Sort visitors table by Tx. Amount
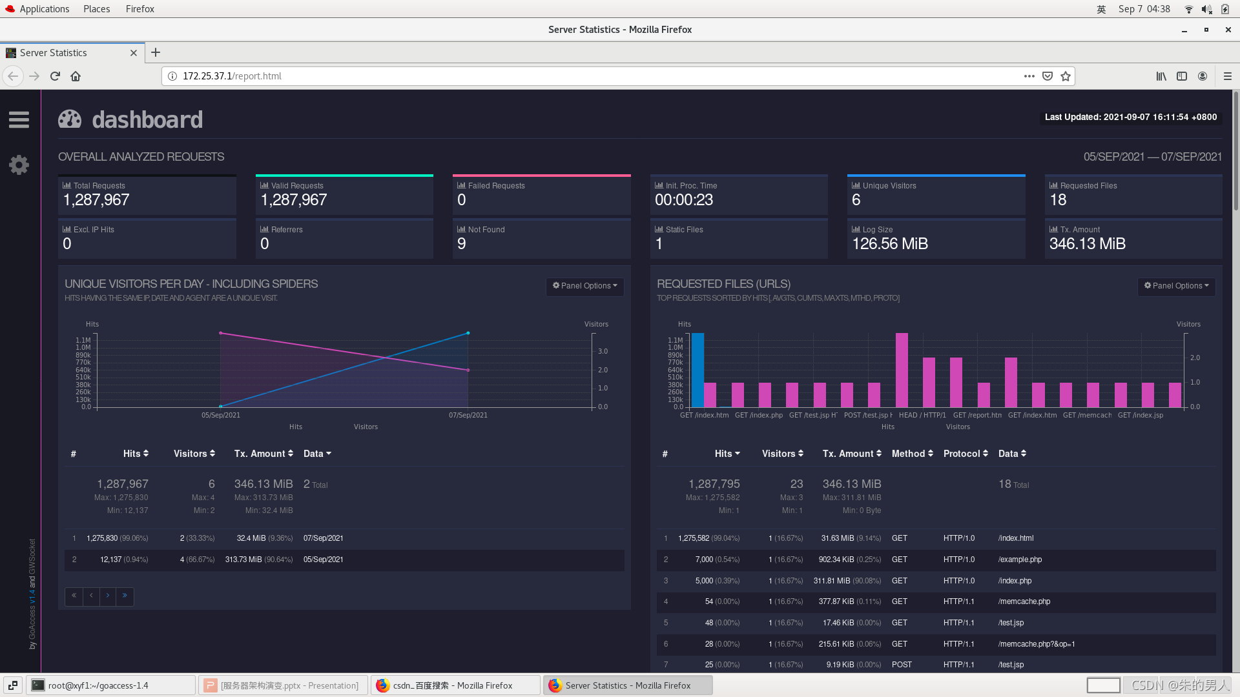The image size is (1240, 697). pos(263,454)
